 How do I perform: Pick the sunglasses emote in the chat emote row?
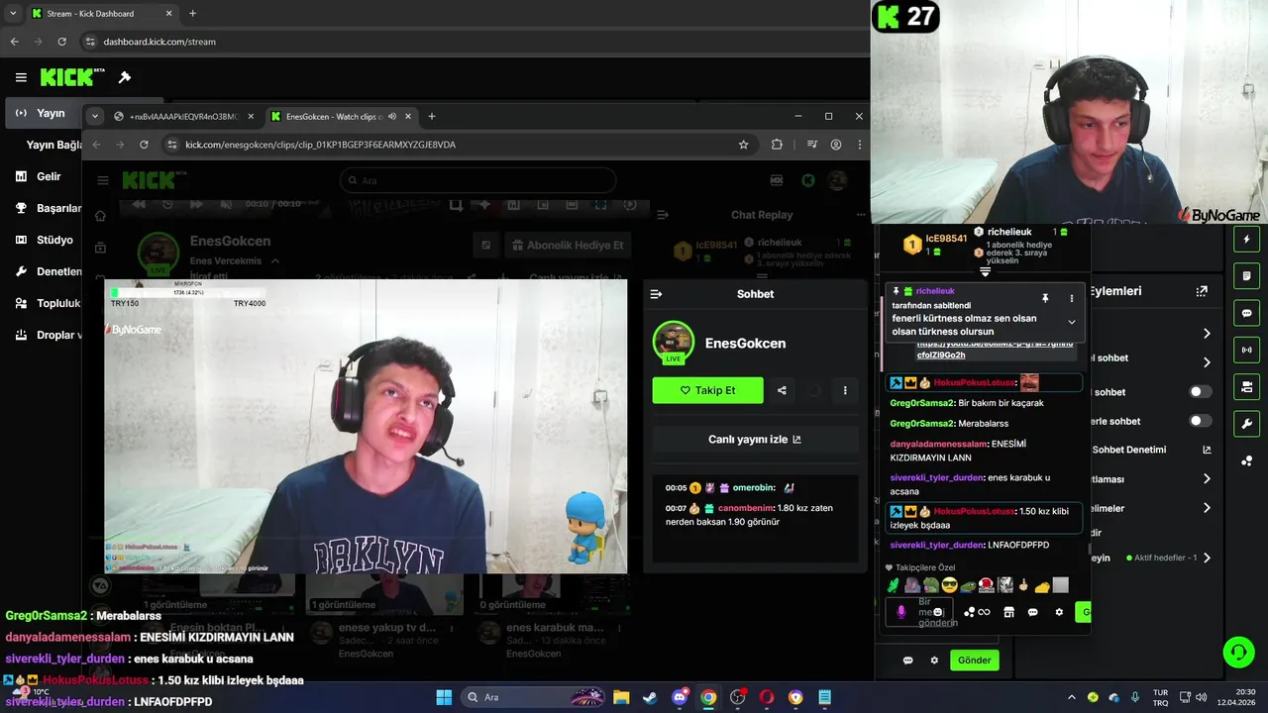pyautogui.click(x=949, y=585)
